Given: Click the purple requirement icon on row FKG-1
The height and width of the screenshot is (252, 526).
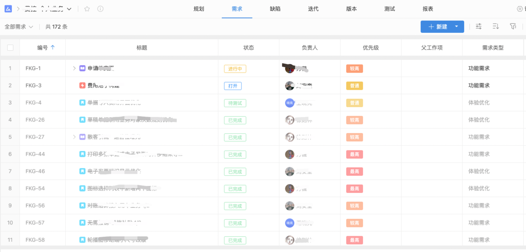Looking at the screenshot, I should [x=82, y=68].
